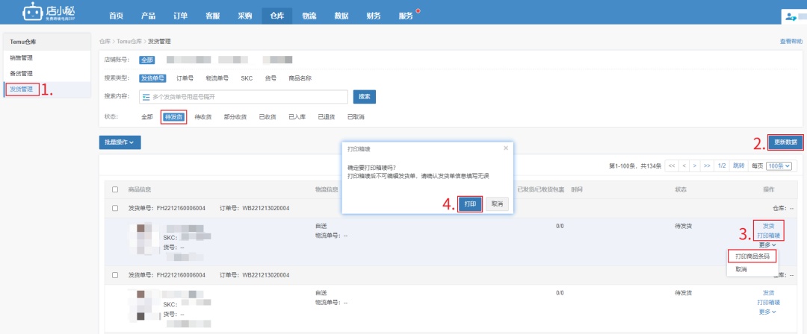Open the 批量操作 dropdown

(120, 142)
